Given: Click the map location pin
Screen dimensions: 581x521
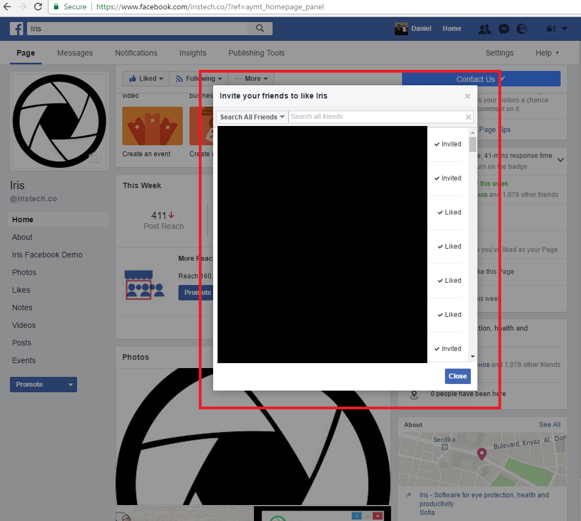Looking at the screenshot, I should [481, 454].
